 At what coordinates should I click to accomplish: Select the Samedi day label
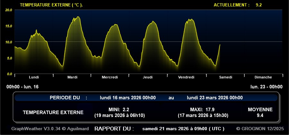coord(225,77)
